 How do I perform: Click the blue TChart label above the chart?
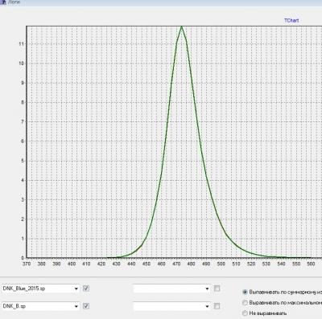(x=291, y=20)
